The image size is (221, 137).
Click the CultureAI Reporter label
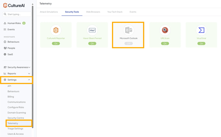coord(56,38)
